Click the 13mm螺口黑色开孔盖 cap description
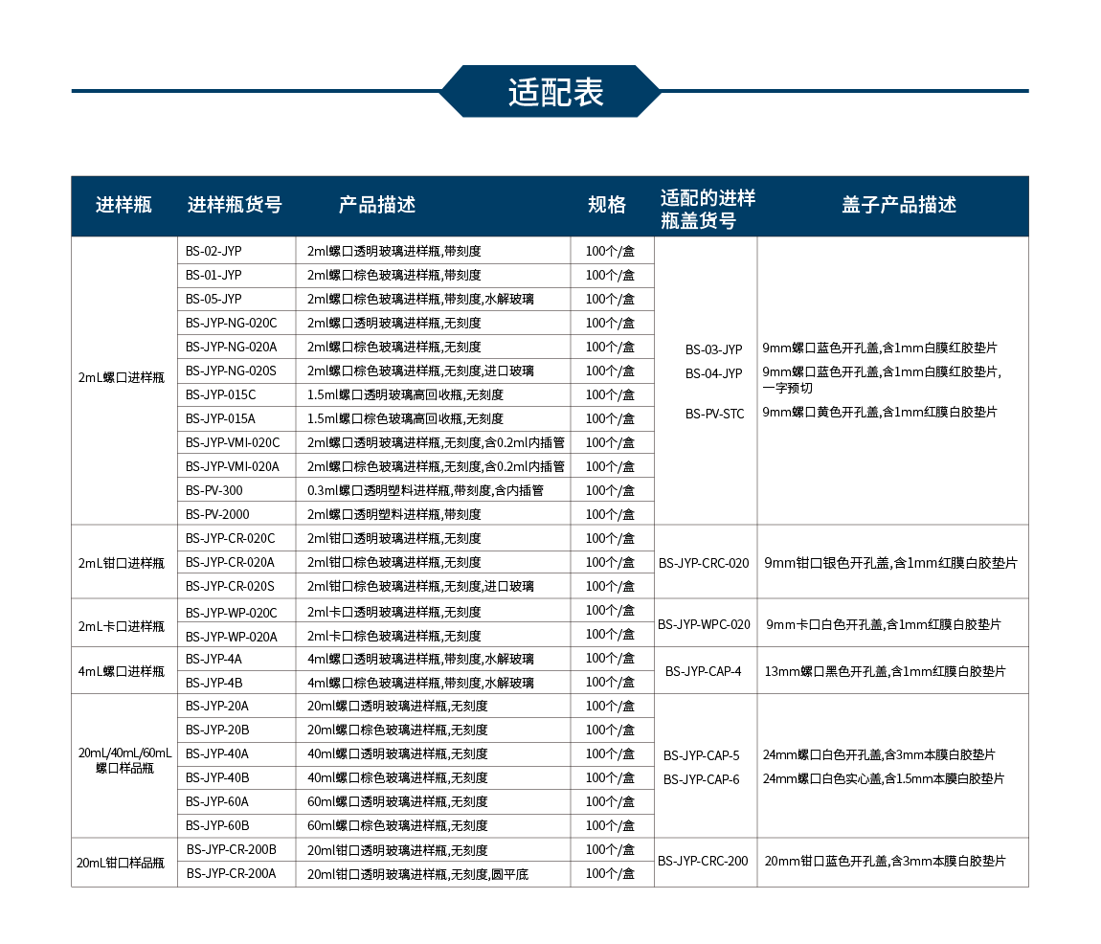This screenshot has width=1101, height=944. click(x=885, y=671)
